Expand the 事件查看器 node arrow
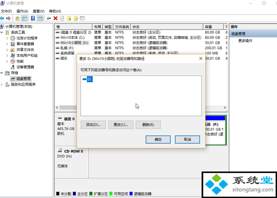This screenshot has width=277, height=198. (7, 44)
